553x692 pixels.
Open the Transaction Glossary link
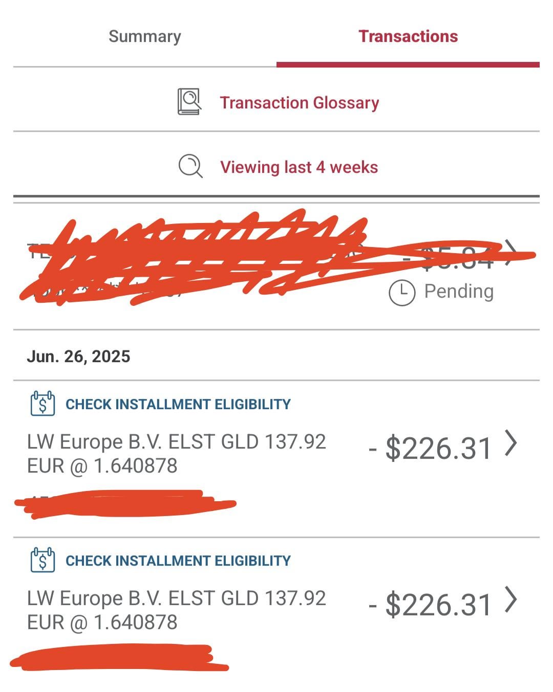300,103
